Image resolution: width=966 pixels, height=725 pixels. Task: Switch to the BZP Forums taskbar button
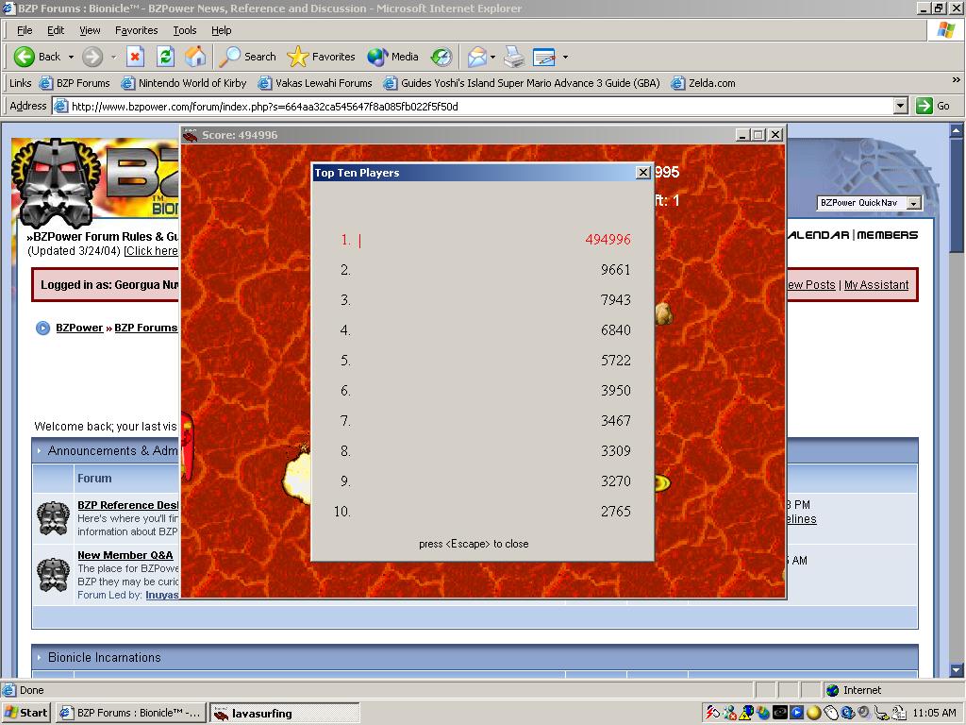130,713
